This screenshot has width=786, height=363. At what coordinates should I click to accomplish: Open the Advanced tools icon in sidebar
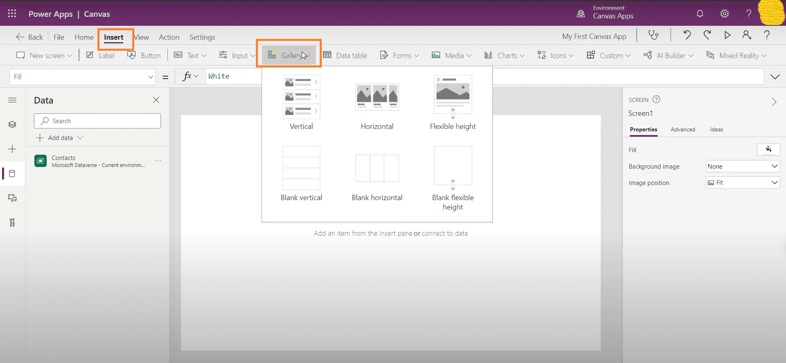click(12, 223)
